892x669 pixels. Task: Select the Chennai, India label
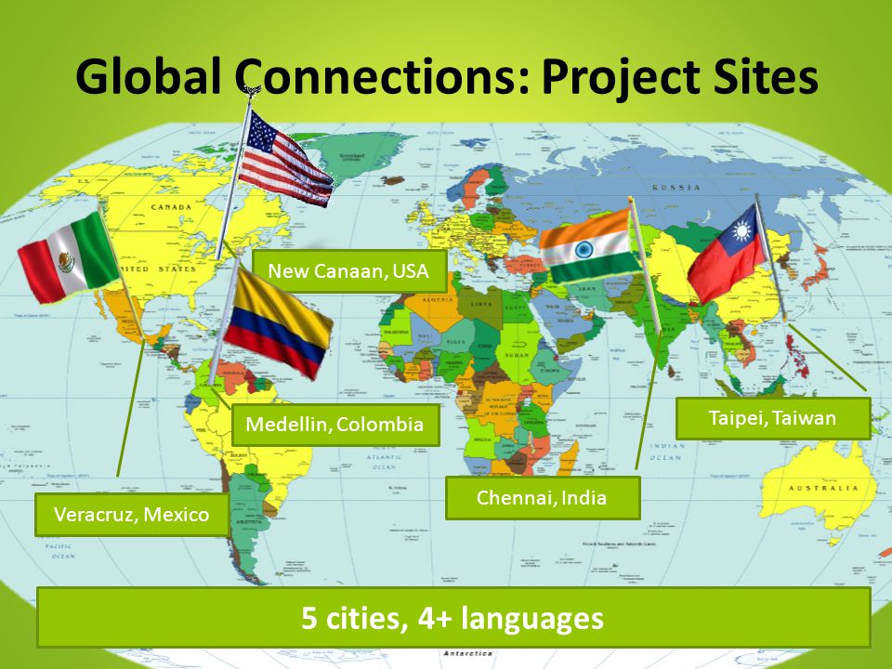542,498
